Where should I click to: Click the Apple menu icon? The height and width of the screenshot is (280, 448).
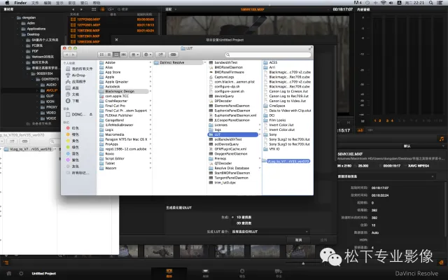point(7,3)
